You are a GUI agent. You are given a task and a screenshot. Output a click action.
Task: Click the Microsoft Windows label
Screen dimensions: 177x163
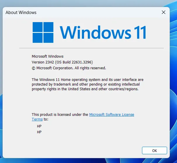(47, 56)
